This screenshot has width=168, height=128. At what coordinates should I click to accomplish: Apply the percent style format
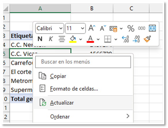[x=131, y=28]
